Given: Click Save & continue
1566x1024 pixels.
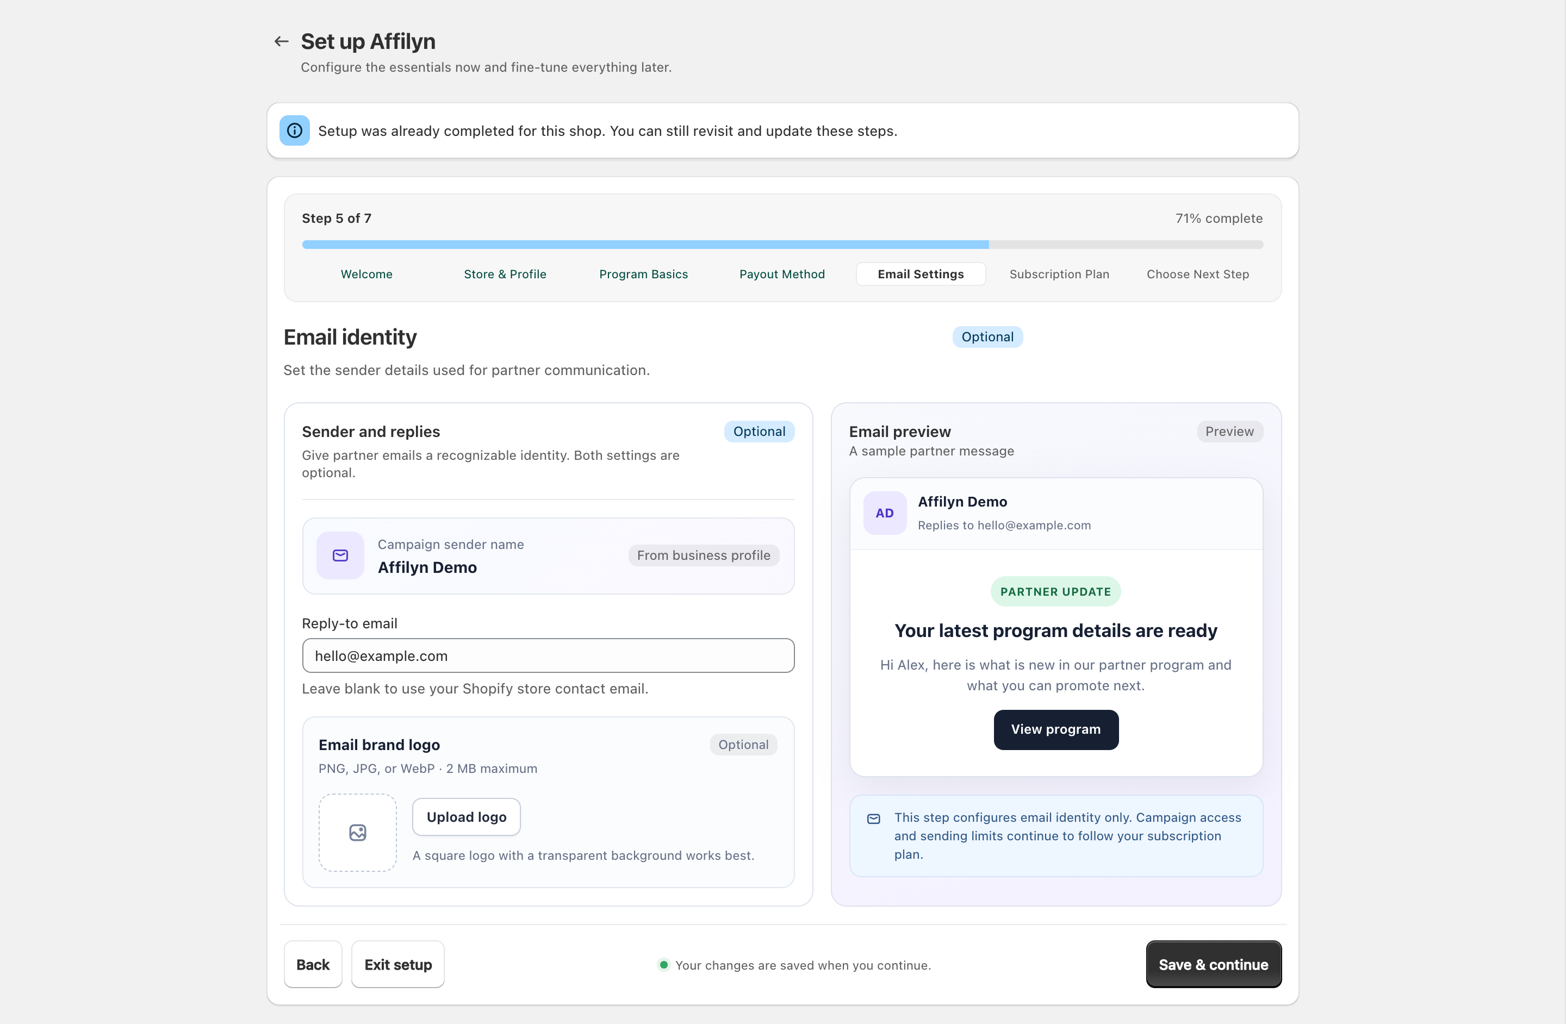Looking at the screenshot, I should click(x=1213, y=964).
